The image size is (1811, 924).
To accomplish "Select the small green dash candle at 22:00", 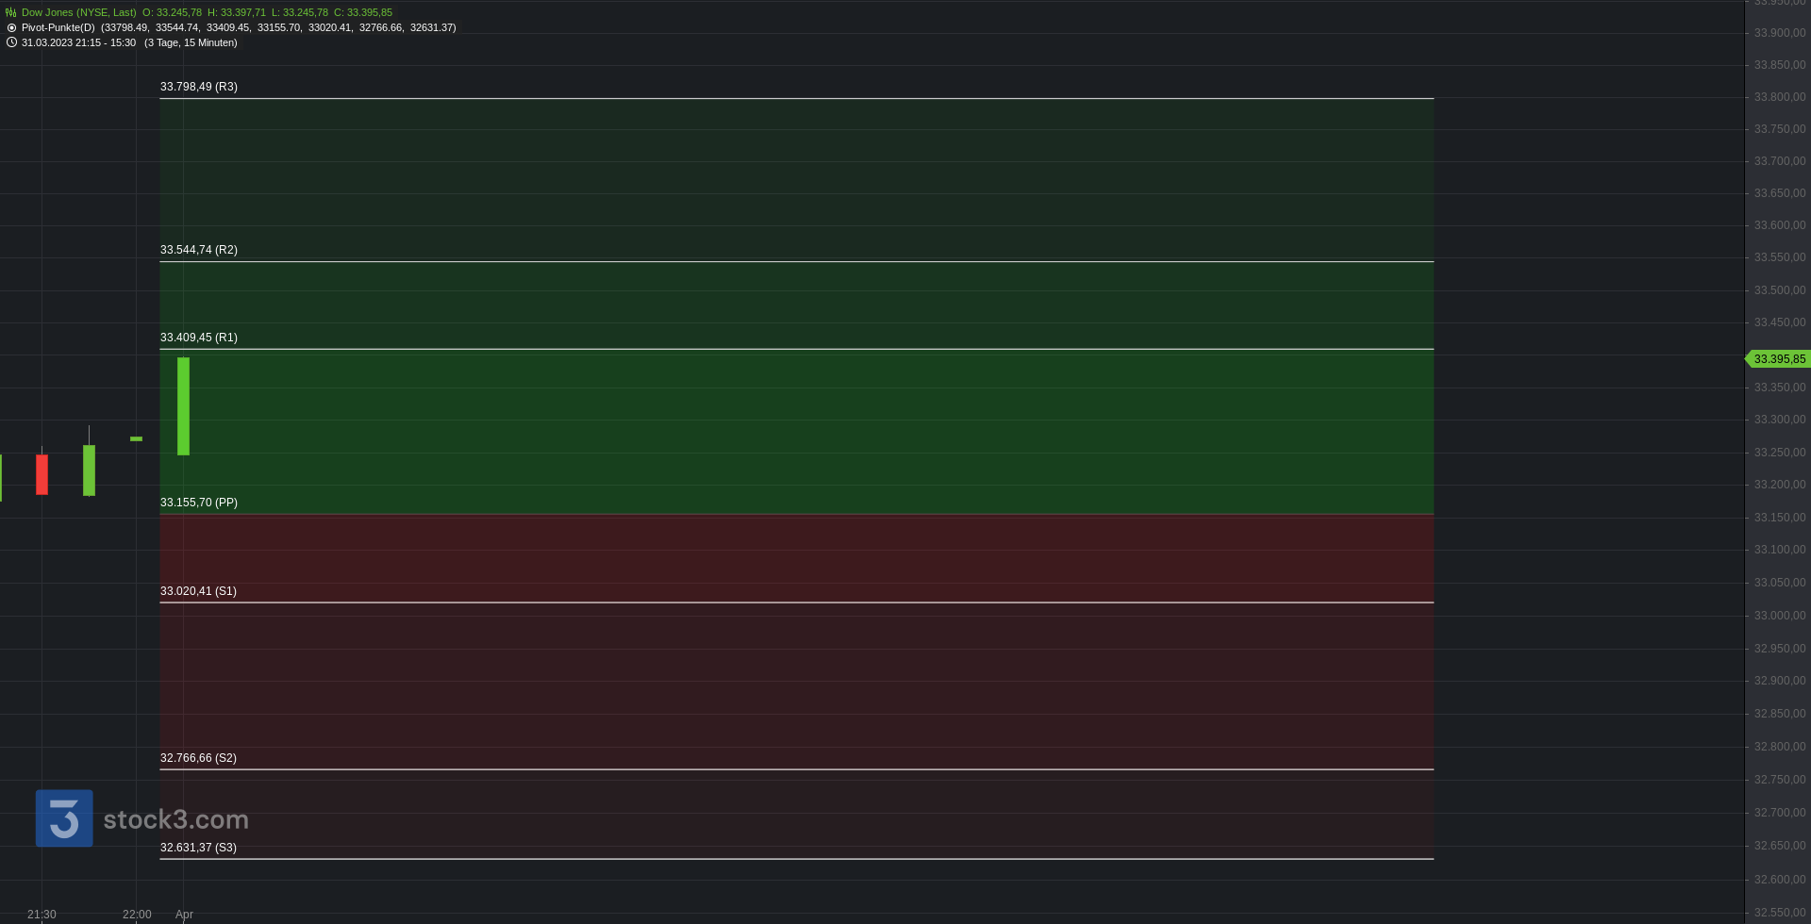I will (136, 438).
